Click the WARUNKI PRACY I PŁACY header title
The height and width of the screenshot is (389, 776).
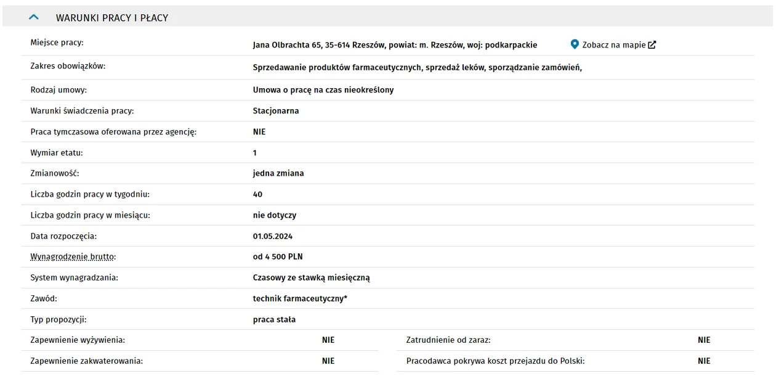pyautogui.click(x=112, y=18)
